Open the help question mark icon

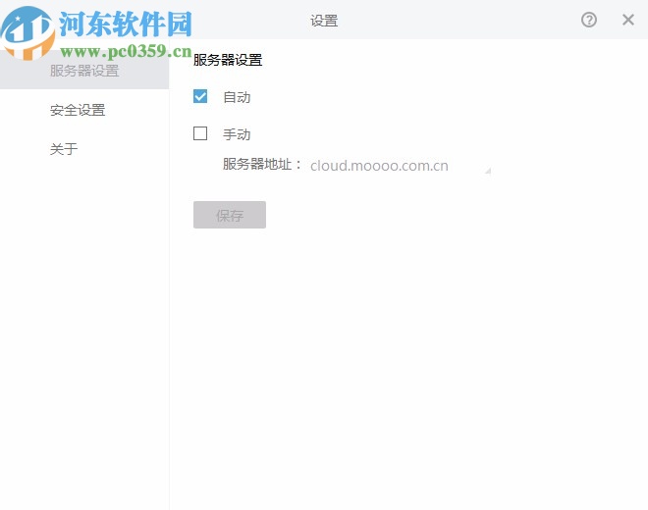pyautogui.click(x=589, y=20)
